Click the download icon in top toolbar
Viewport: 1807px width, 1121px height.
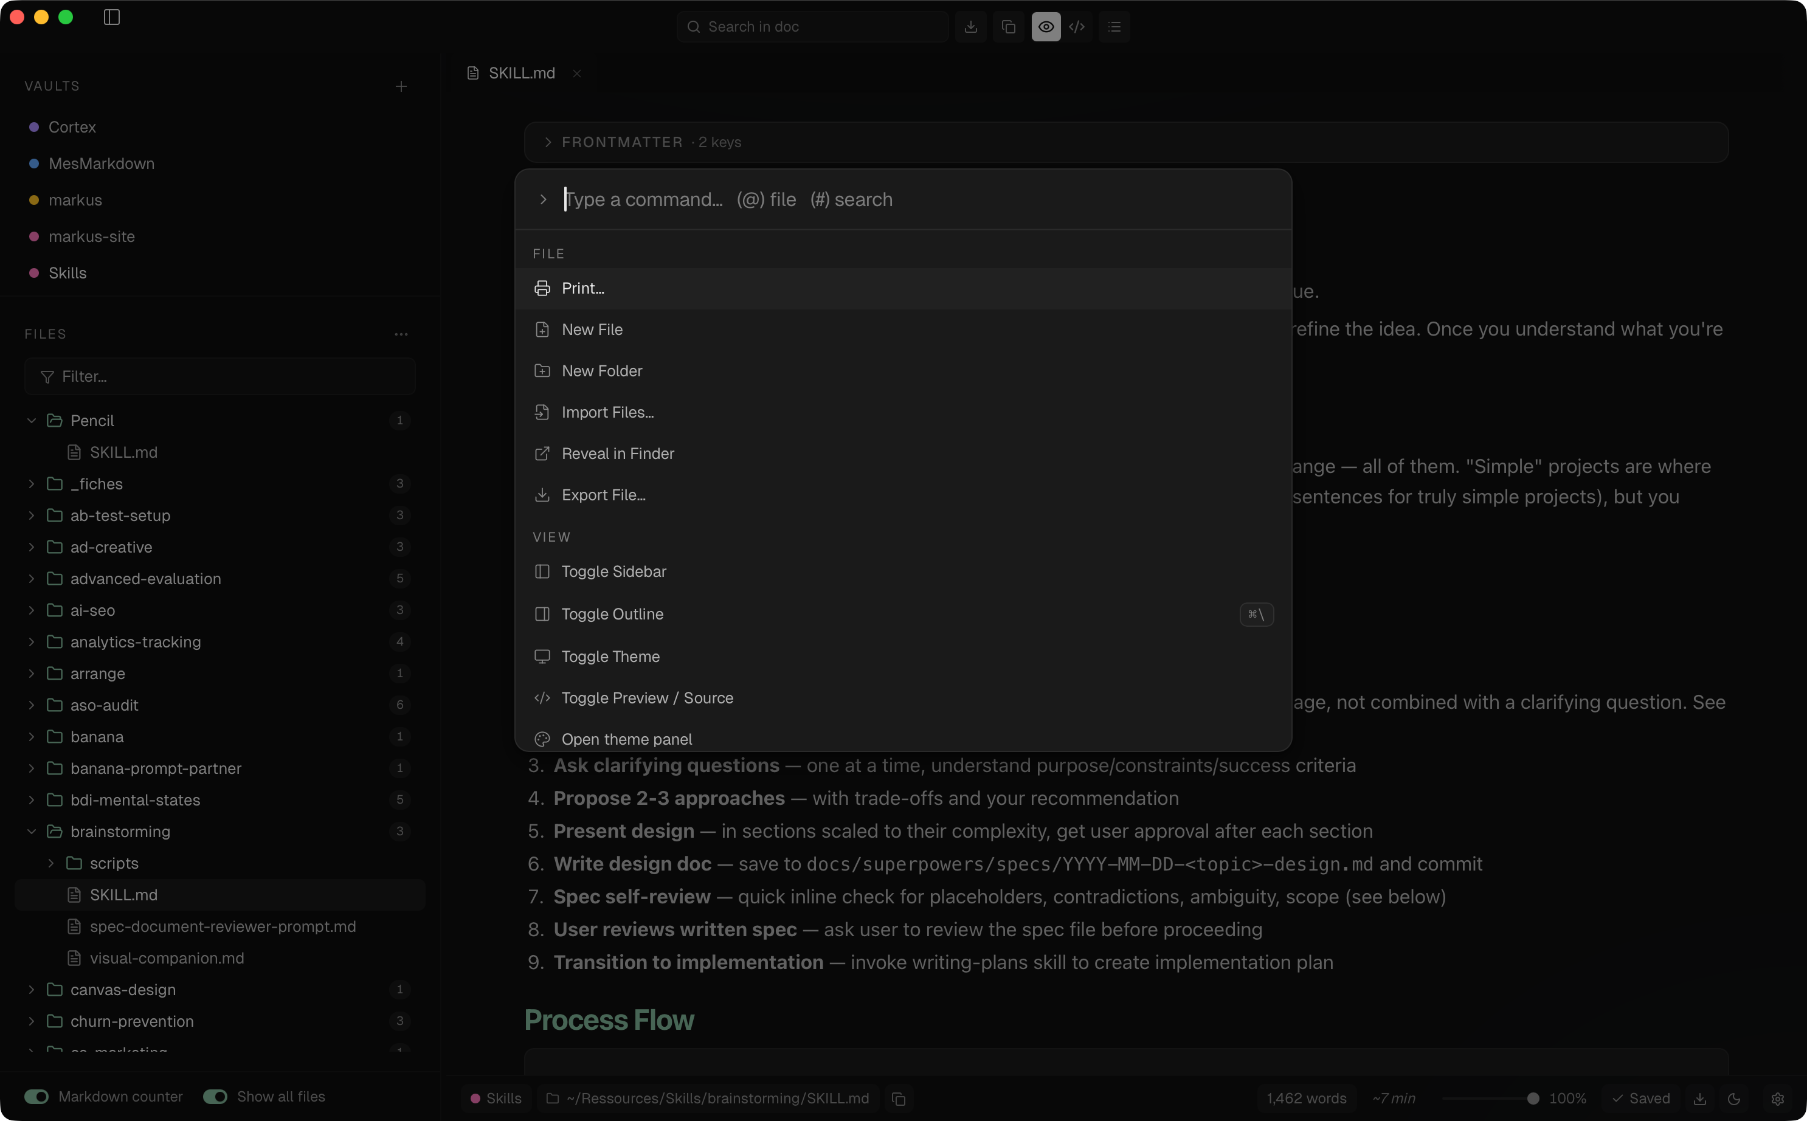[x=970, y=27]
